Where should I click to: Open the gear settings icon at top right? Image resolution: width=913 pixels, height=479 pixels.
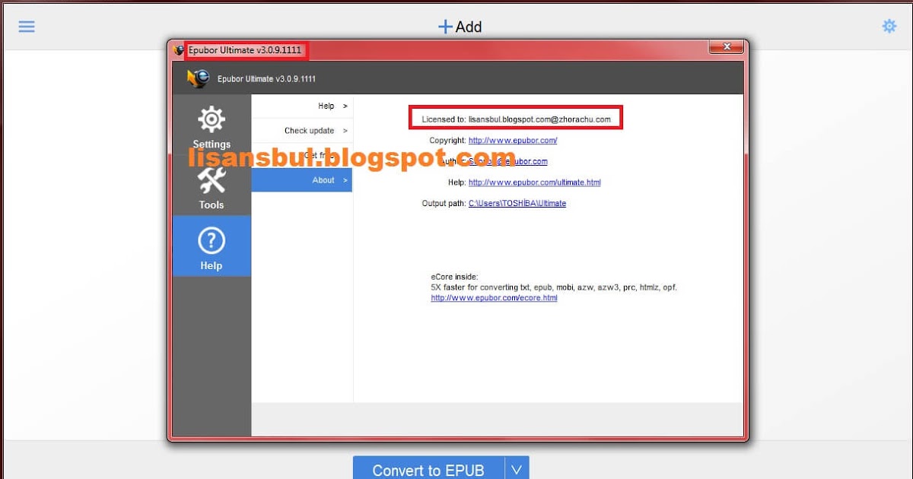click(x=889, y=26)
